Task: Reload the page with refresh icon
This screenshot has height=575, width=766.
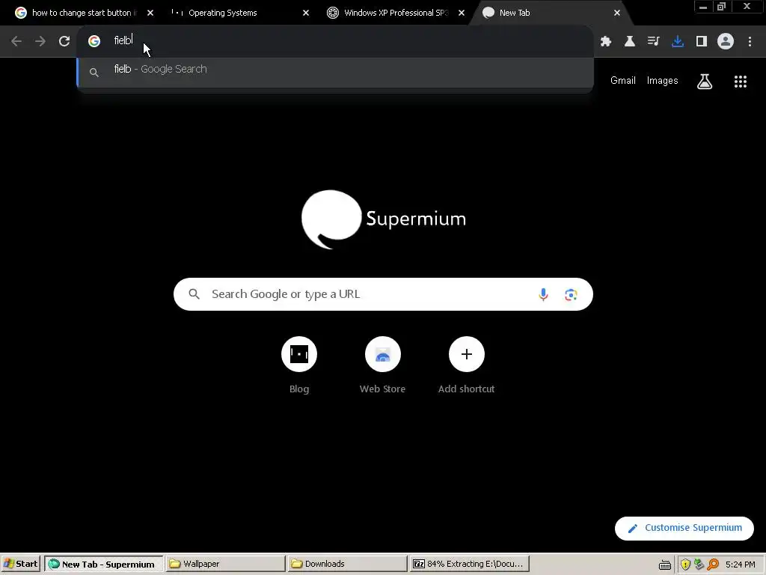Action: (64, 41)
